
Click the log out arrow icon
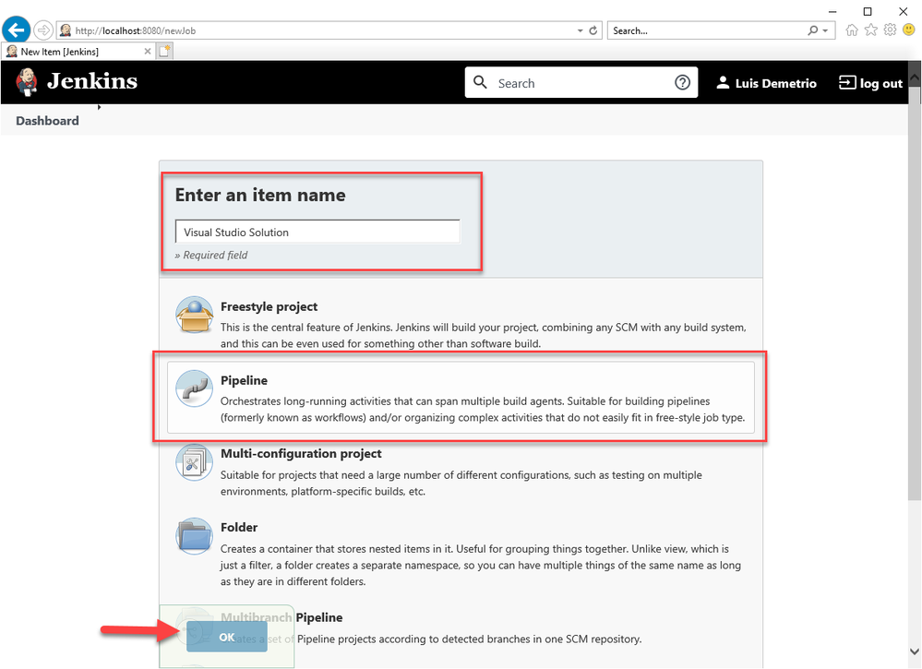(x=846, y=83)
